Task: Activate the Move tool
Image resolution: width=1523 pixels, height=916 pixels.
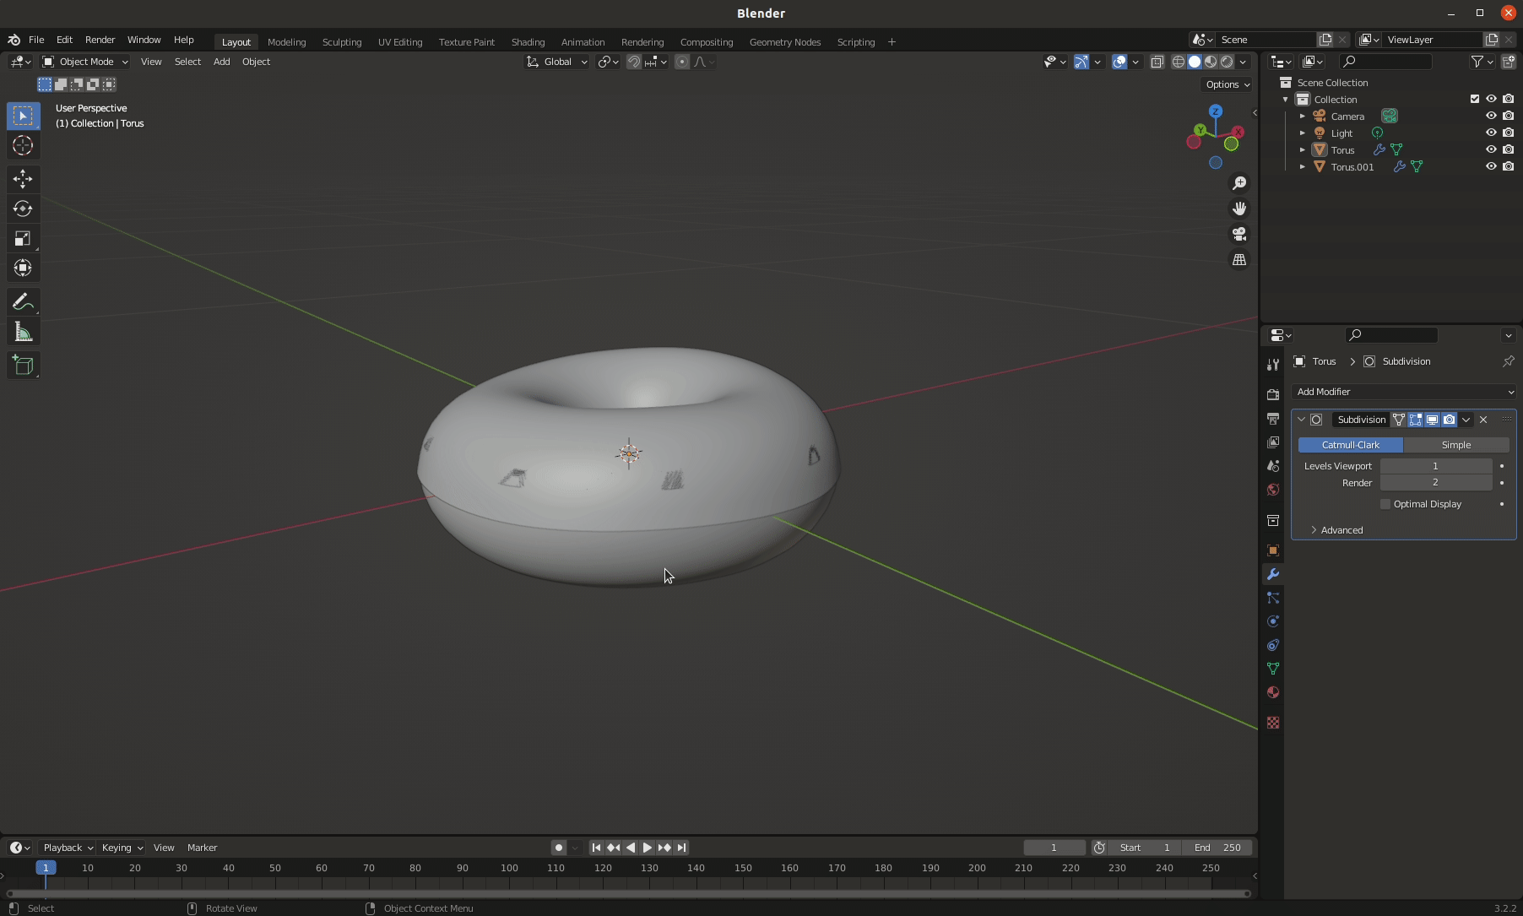Action: click(x=23, y=178)
